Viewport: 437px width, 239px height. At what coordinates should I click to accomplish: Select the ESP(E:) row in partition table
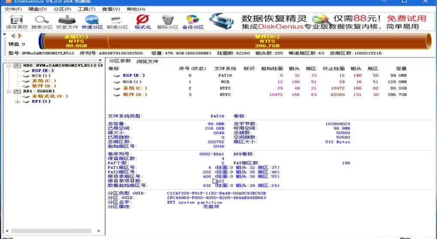(258, 75)
